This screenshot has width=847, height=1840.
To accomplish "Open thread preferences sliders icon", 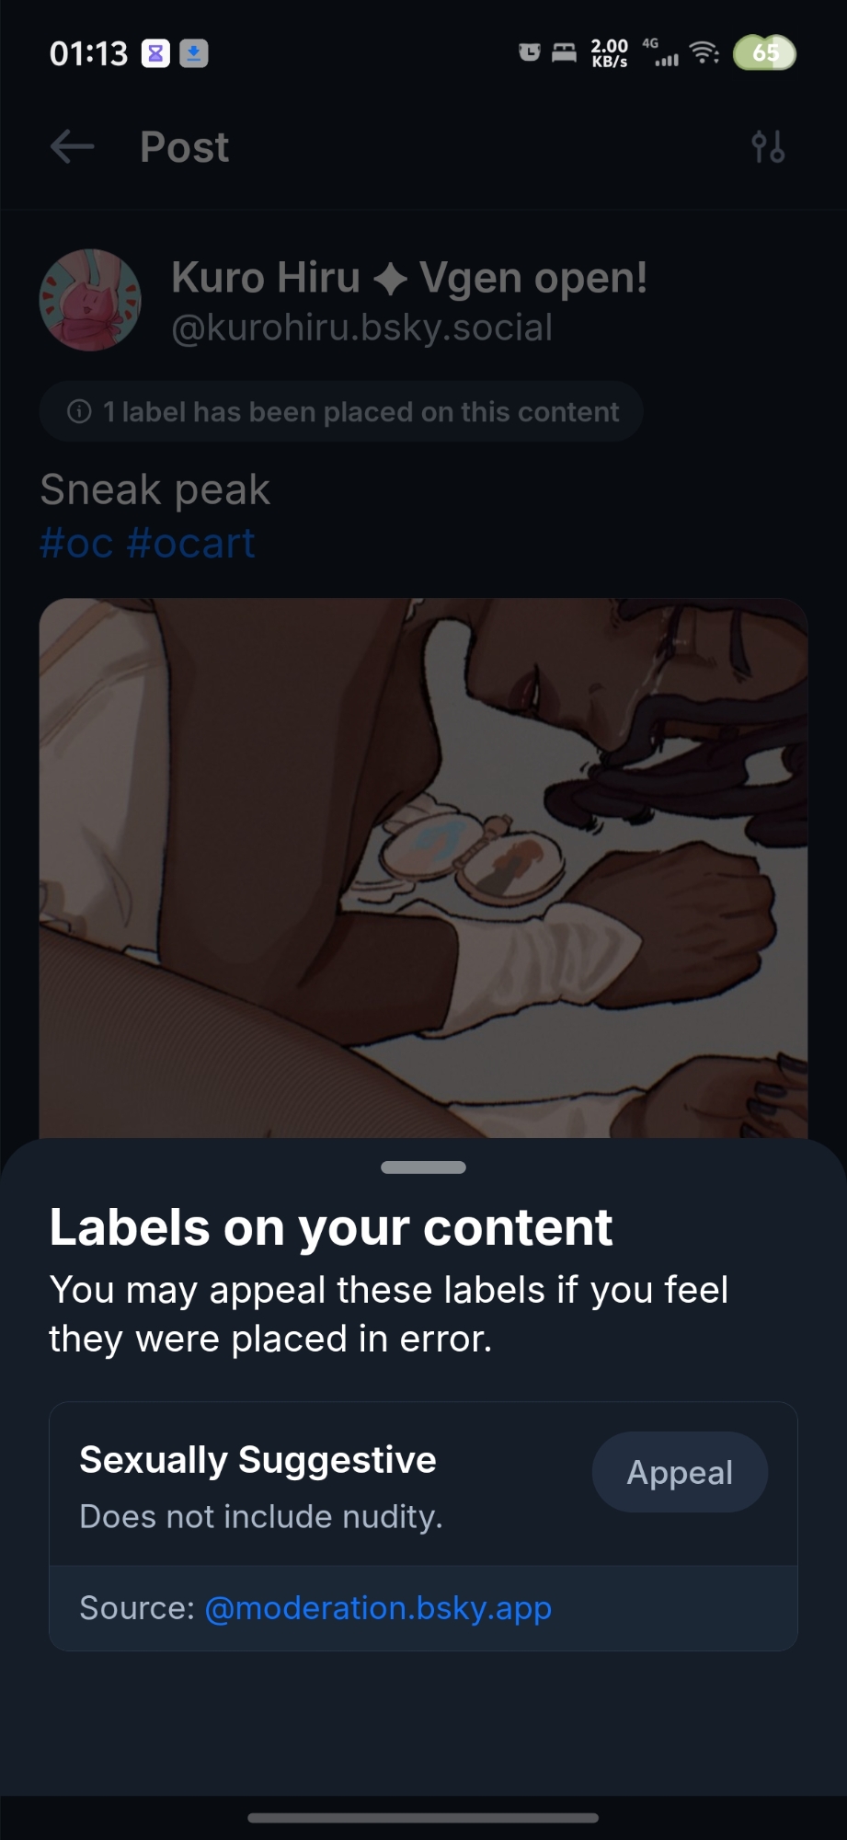I will click(768, 146).
